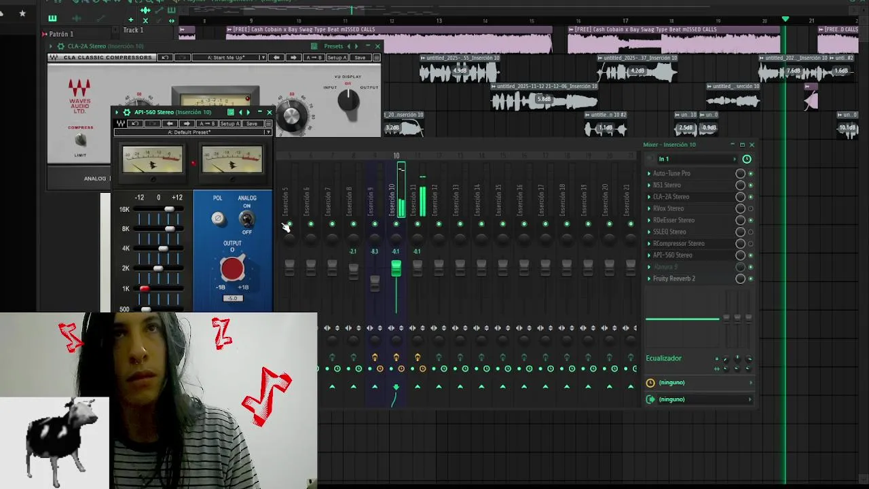
Task: Go to previous preset in API-560 title bar
Action: pyautogui.click(x=240, y=112)
